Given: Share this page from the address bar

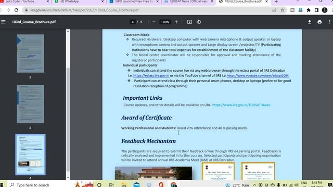Looking at the screenshot, I should (274, 10).
